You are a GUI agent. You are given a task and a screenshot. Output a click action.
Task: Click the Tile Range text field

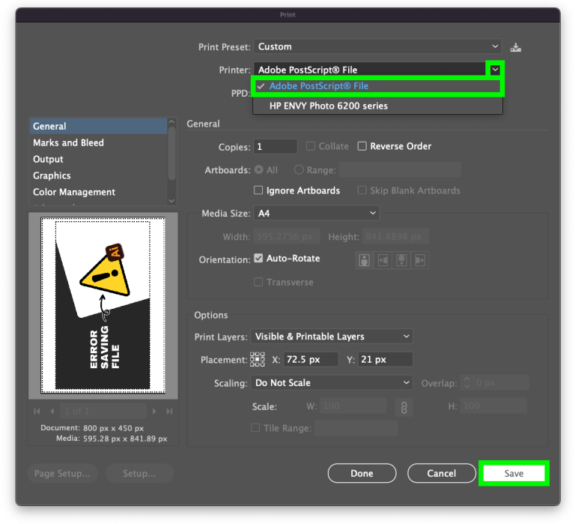pos(356,428)
